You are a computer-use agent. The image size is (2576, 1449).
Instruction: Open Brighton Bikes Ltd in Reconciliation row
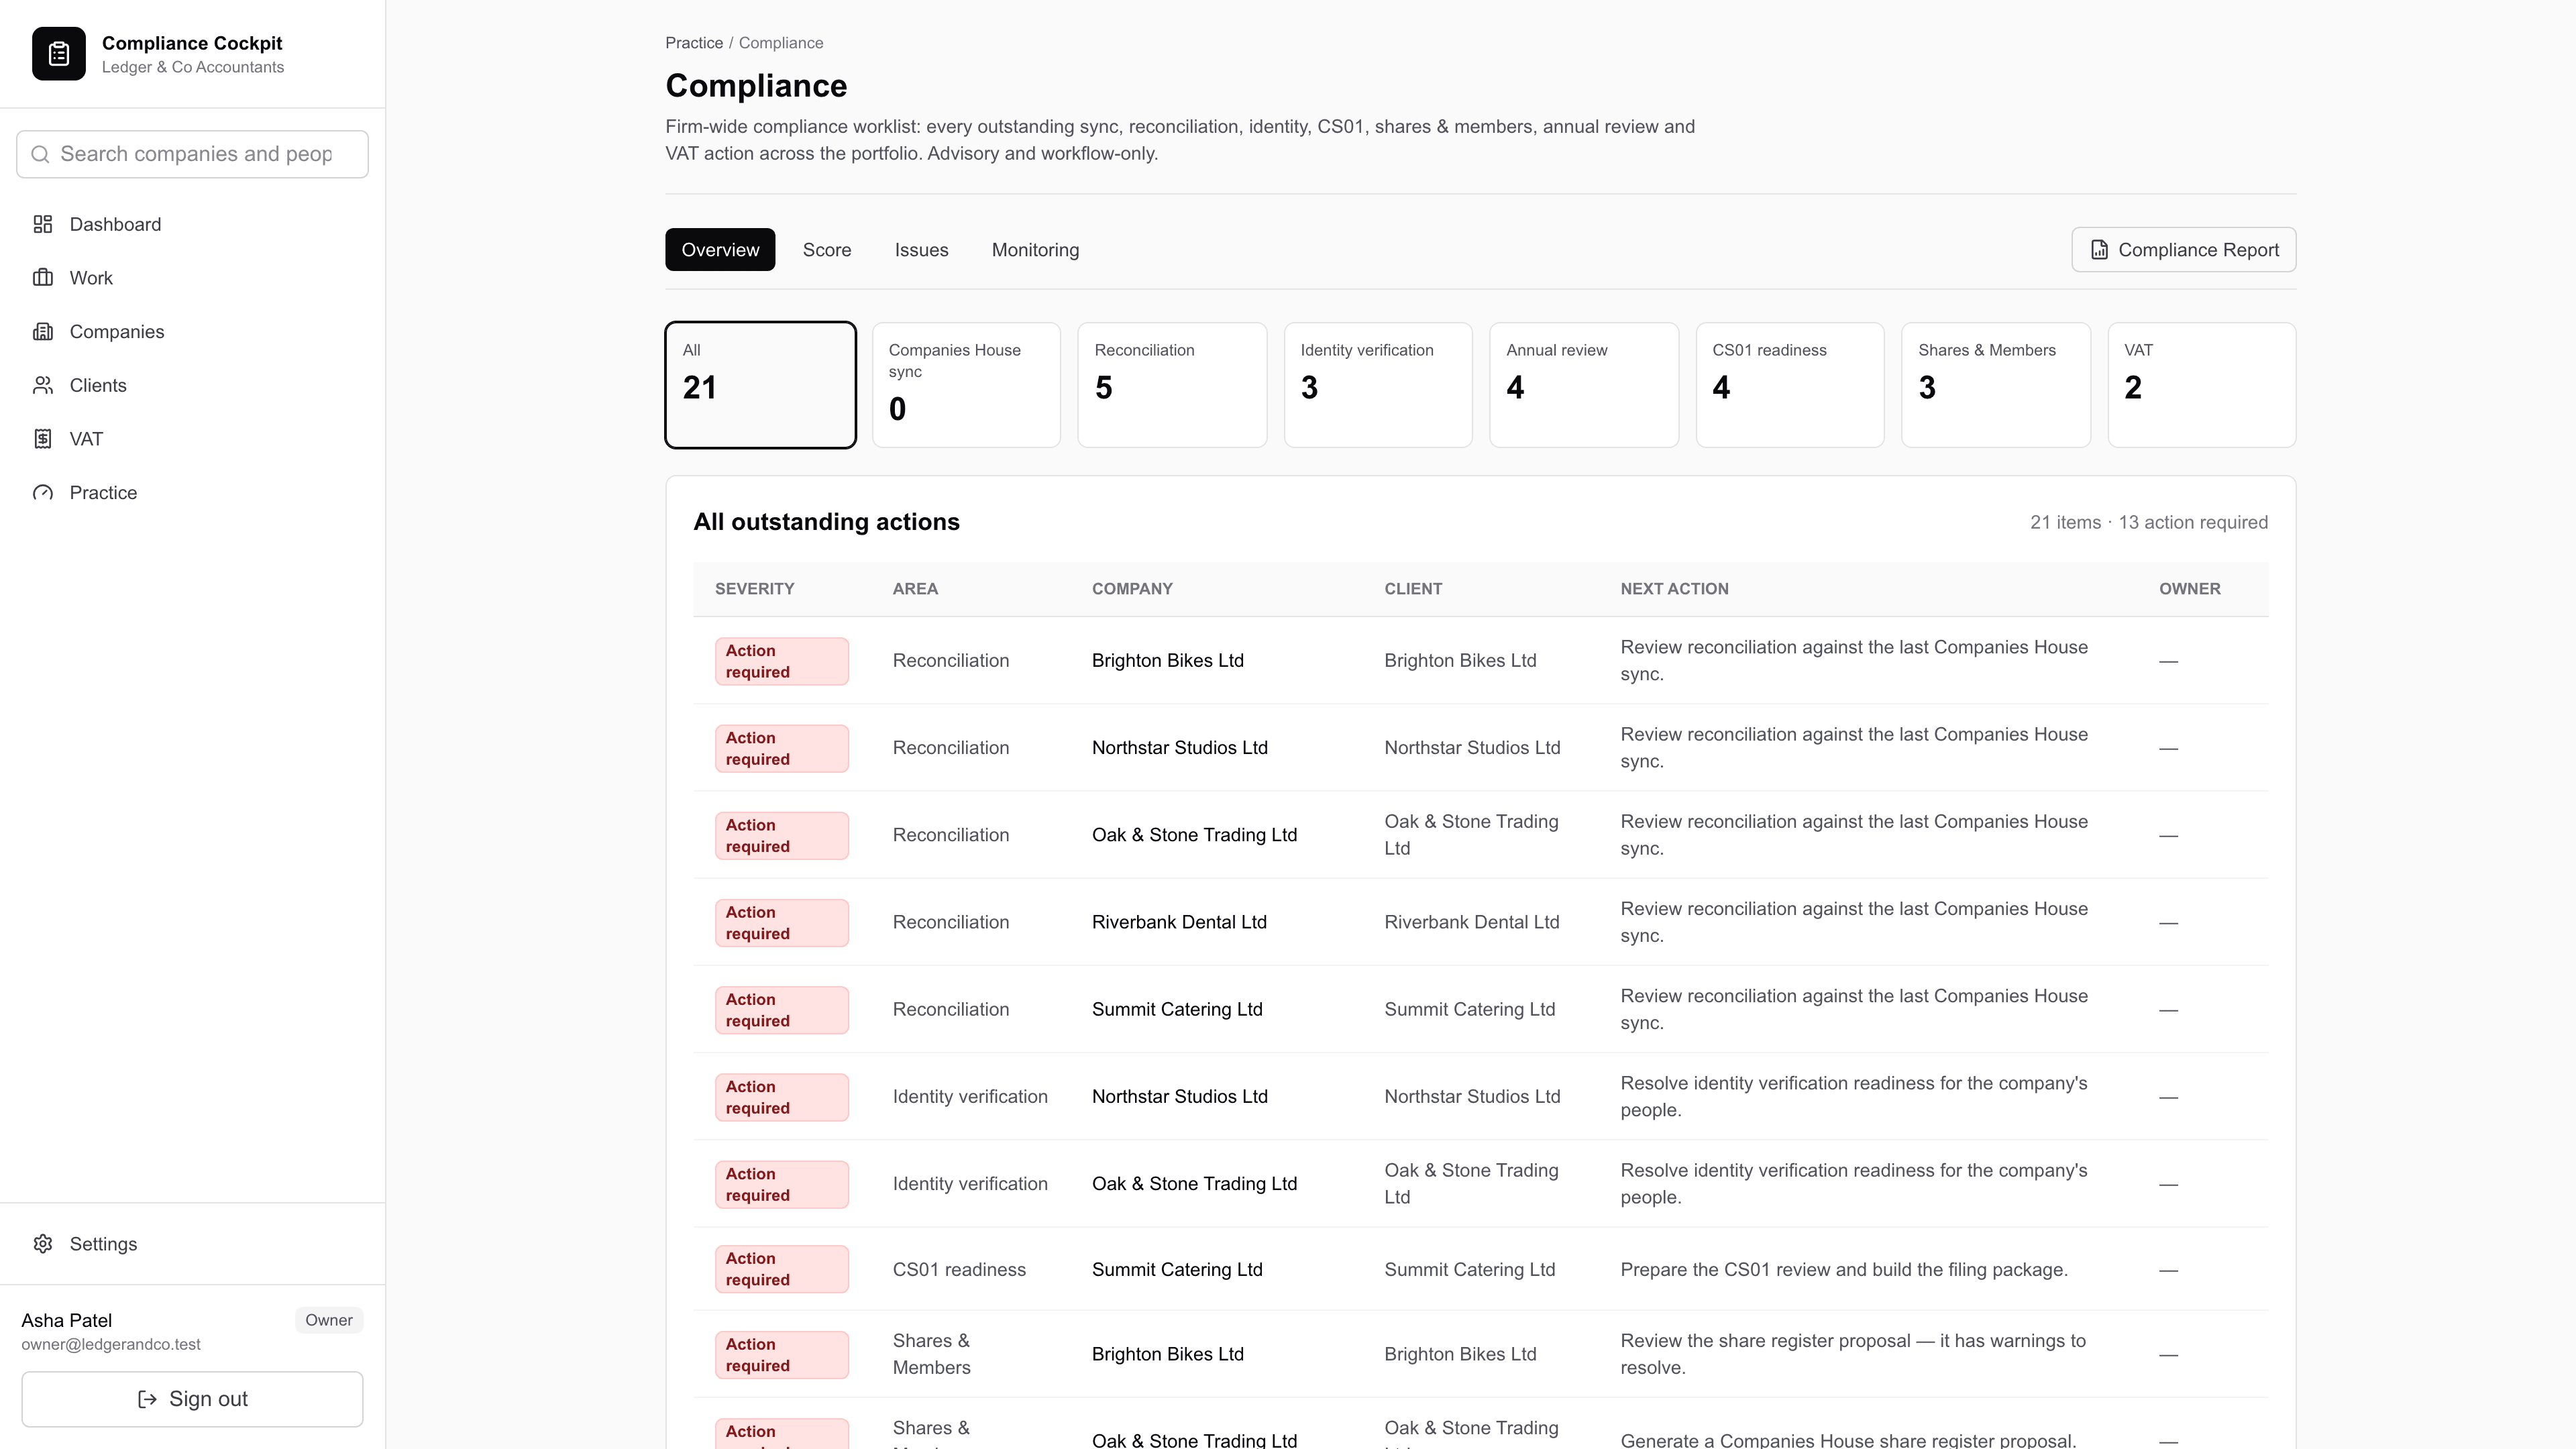[1168, 660]
